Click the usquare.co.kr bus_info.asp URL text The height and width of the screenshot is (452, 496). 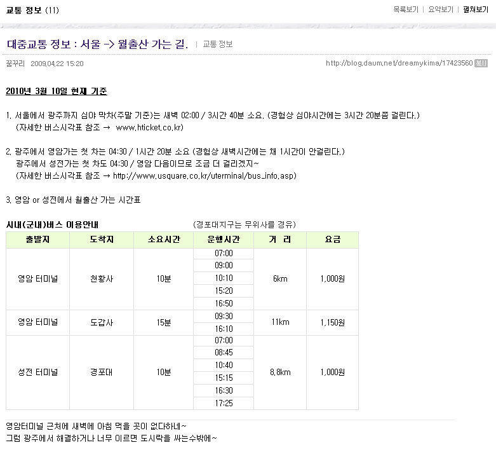click(x=203, y=176)
